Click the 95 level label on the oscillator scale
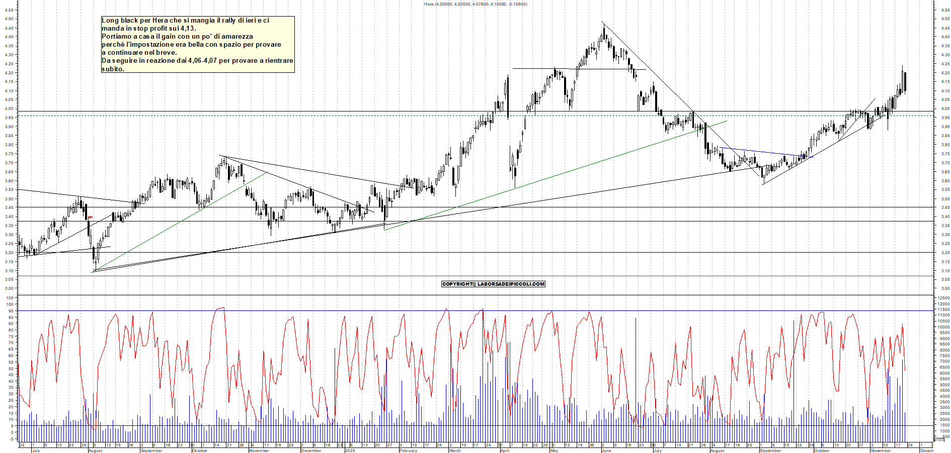This screenshot has height=453, width=951. tap(11, 310)
